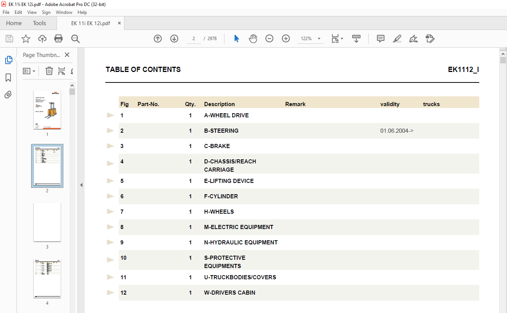Select the Highlight text pen

397,39
